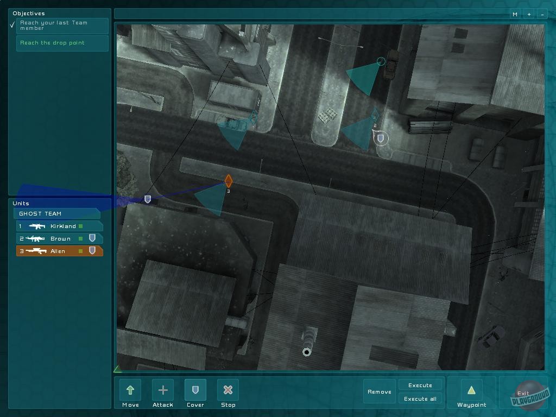Activate the Cover shield command

[195, 390]
